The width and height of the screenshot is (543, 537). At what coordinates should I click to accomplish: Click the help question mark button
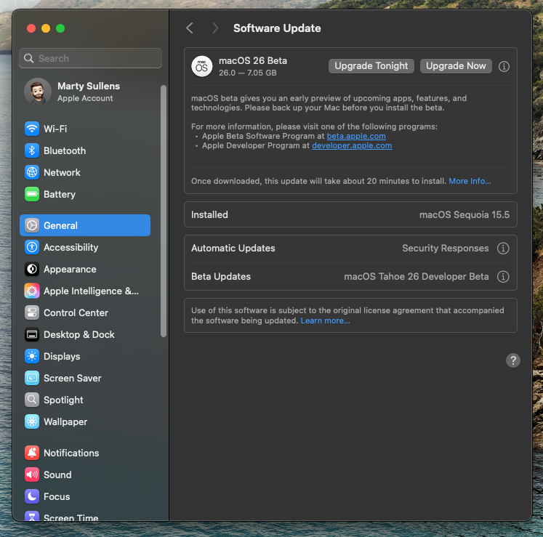(x=513, y=360)
